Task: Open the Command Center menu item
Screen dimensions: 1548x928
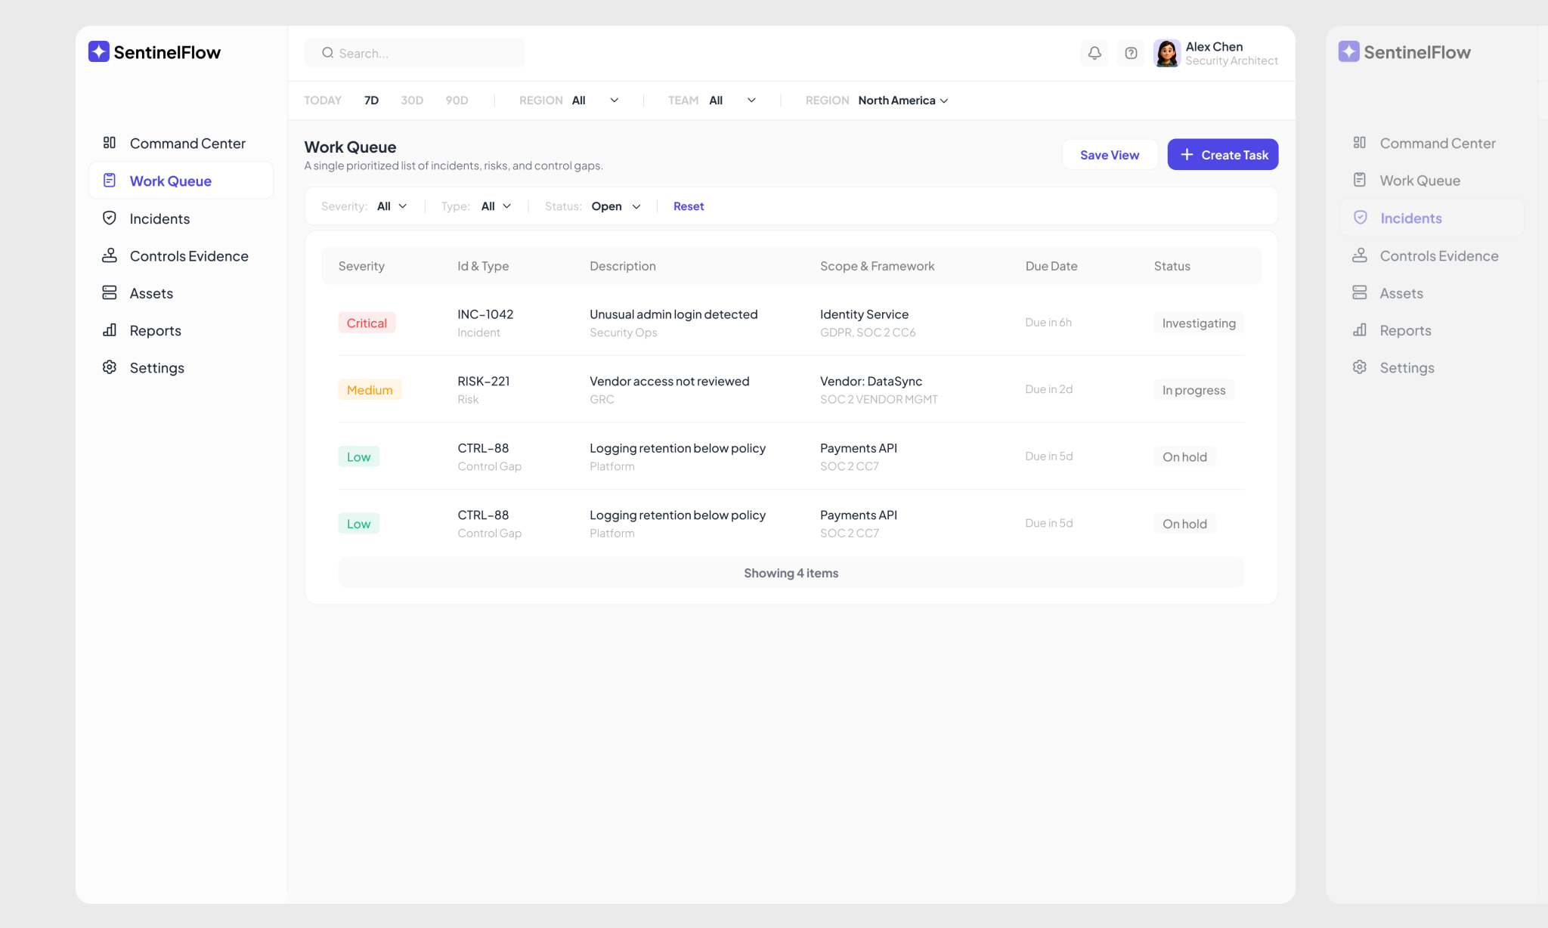Action: pos(187,144)
